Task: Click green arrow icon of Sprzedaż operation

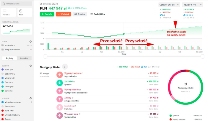Action: tap(60, 83)
